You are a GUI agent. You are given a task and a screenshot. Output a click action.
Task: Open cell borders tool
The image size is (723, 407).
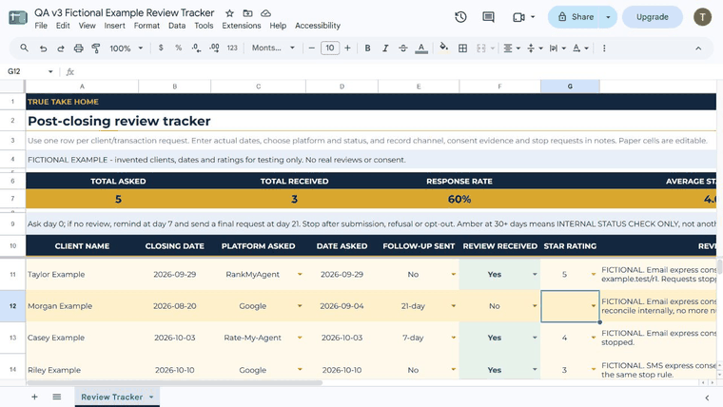click(462, 48)
